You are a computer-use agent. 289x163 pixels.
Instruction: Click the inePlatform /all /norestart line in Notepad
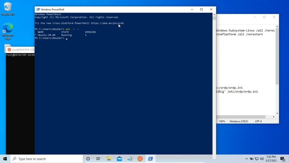coord(240,34)
